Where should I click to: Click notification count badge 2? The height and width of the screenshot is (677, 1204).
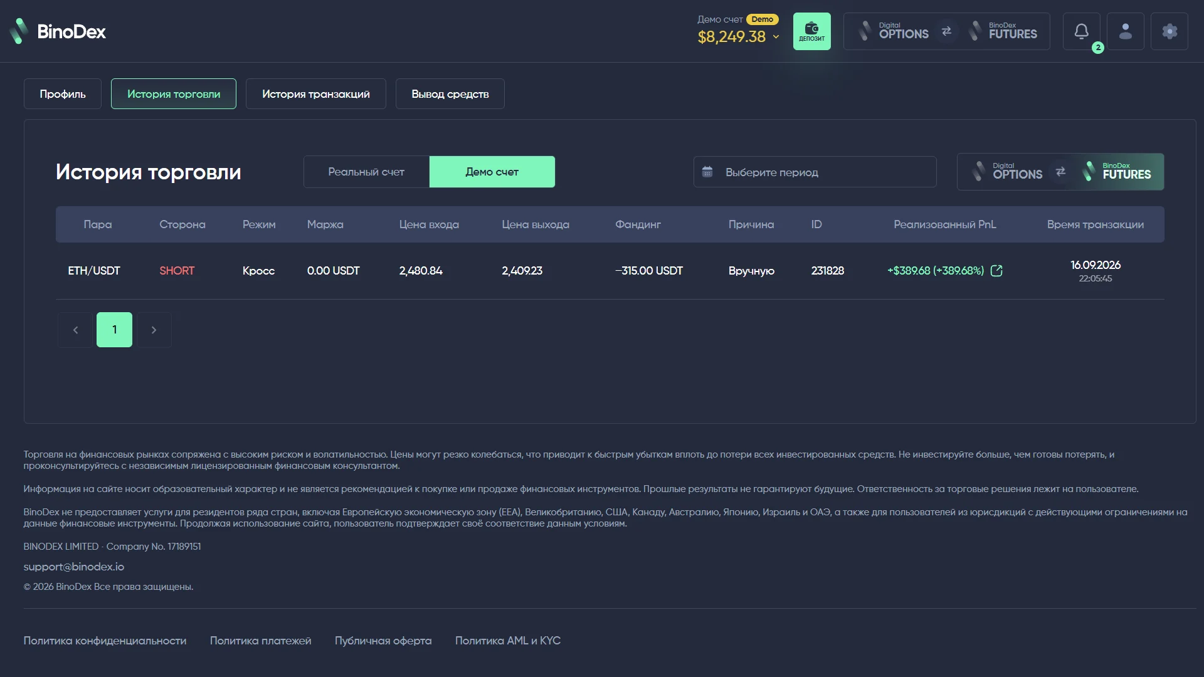pos(1097,48)
